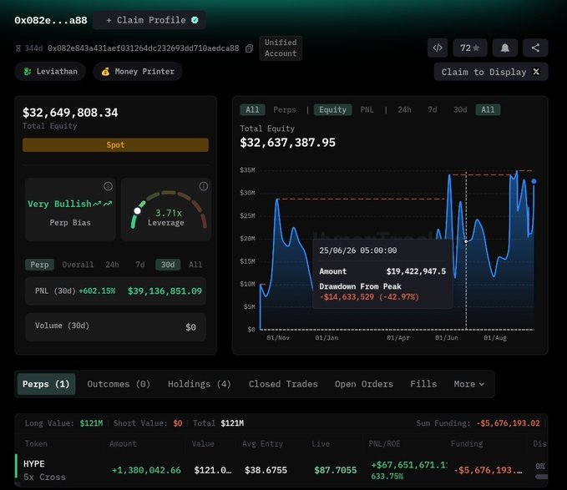This screenshot has width=567, height=490.
Task: Sort by the Live column header
Action: [x=321, y=444]
